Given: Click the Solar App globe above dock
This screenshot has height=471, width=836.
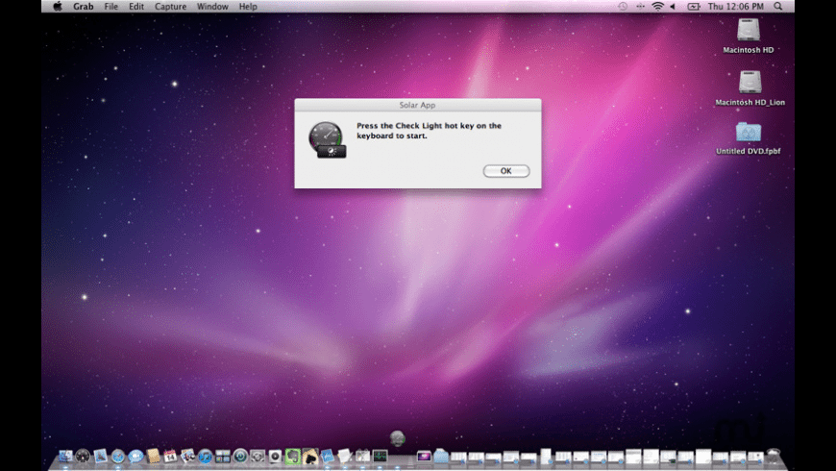Looking at the screenshot, I should (x=397, y=438).
